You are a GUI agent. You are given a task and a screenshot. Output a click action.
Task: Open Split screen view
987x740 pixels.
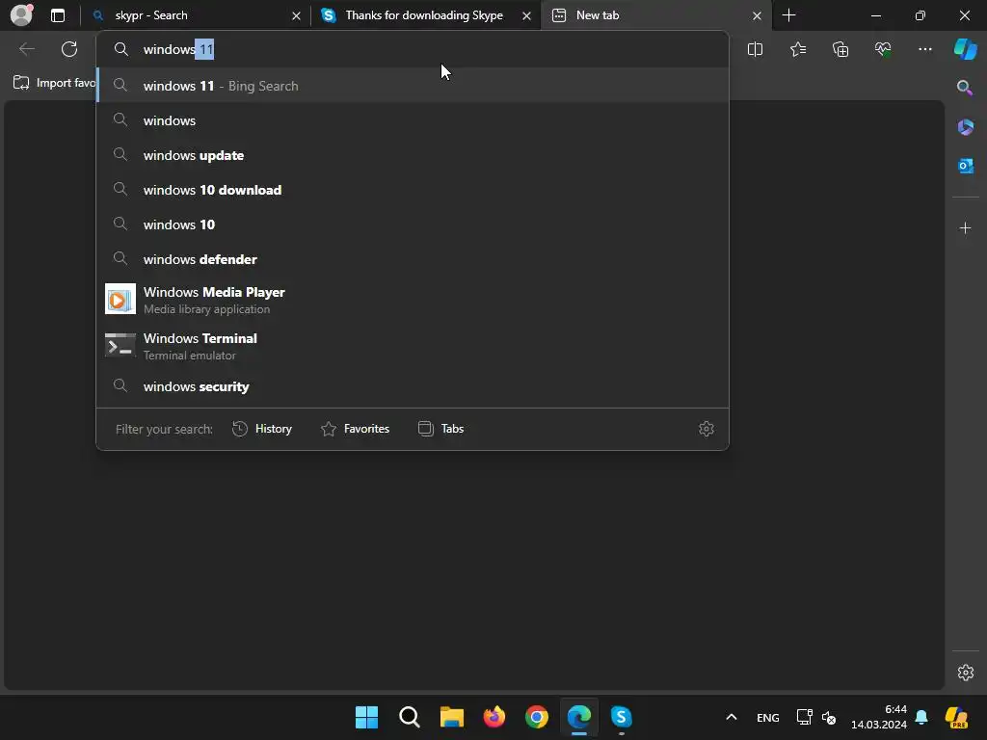(755, 49)
